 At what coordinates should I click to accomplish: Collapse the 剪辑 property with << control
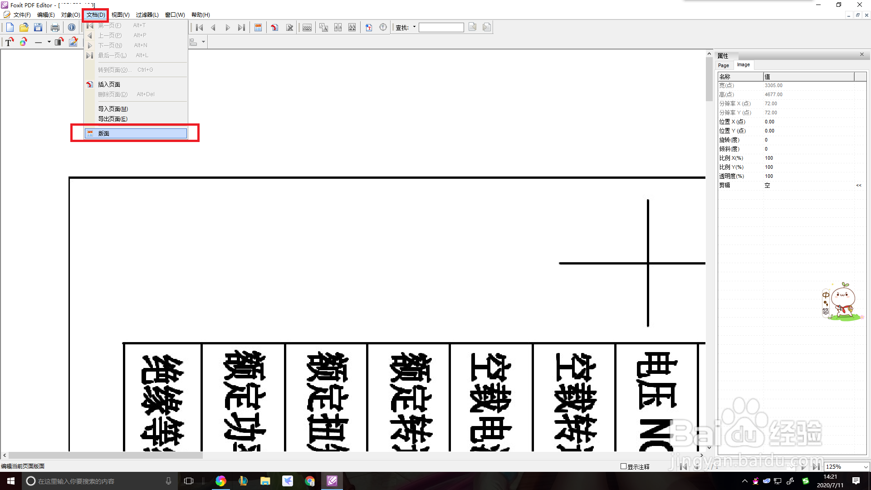click(859, 185)
